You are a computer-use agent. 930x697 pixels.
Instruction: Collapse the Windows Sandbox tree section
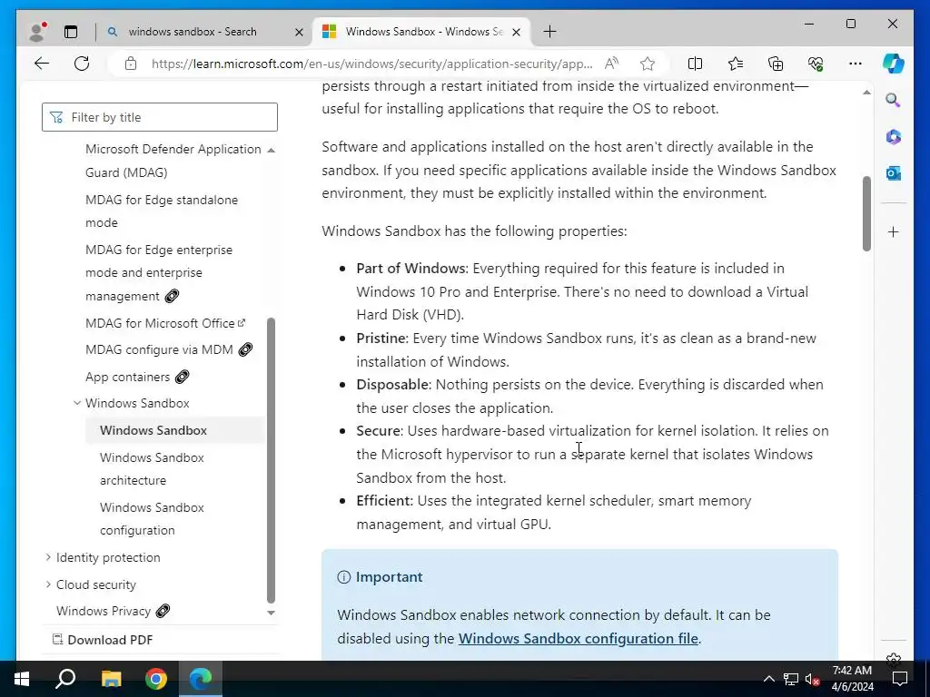coord(77,403)
